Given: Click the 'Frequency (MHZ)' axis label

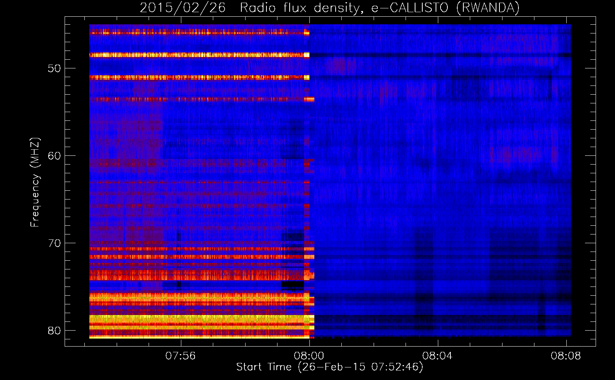Looking at the screenshot, I should (35, 182).
